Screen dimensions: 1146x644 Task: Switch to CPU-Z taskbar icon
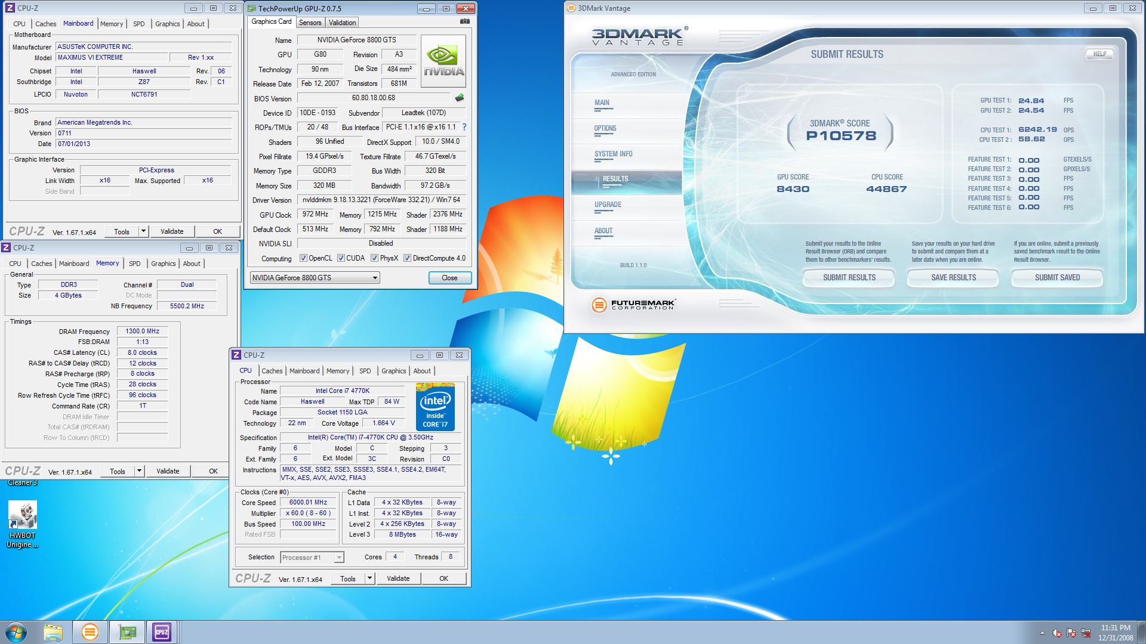point(162,632)
